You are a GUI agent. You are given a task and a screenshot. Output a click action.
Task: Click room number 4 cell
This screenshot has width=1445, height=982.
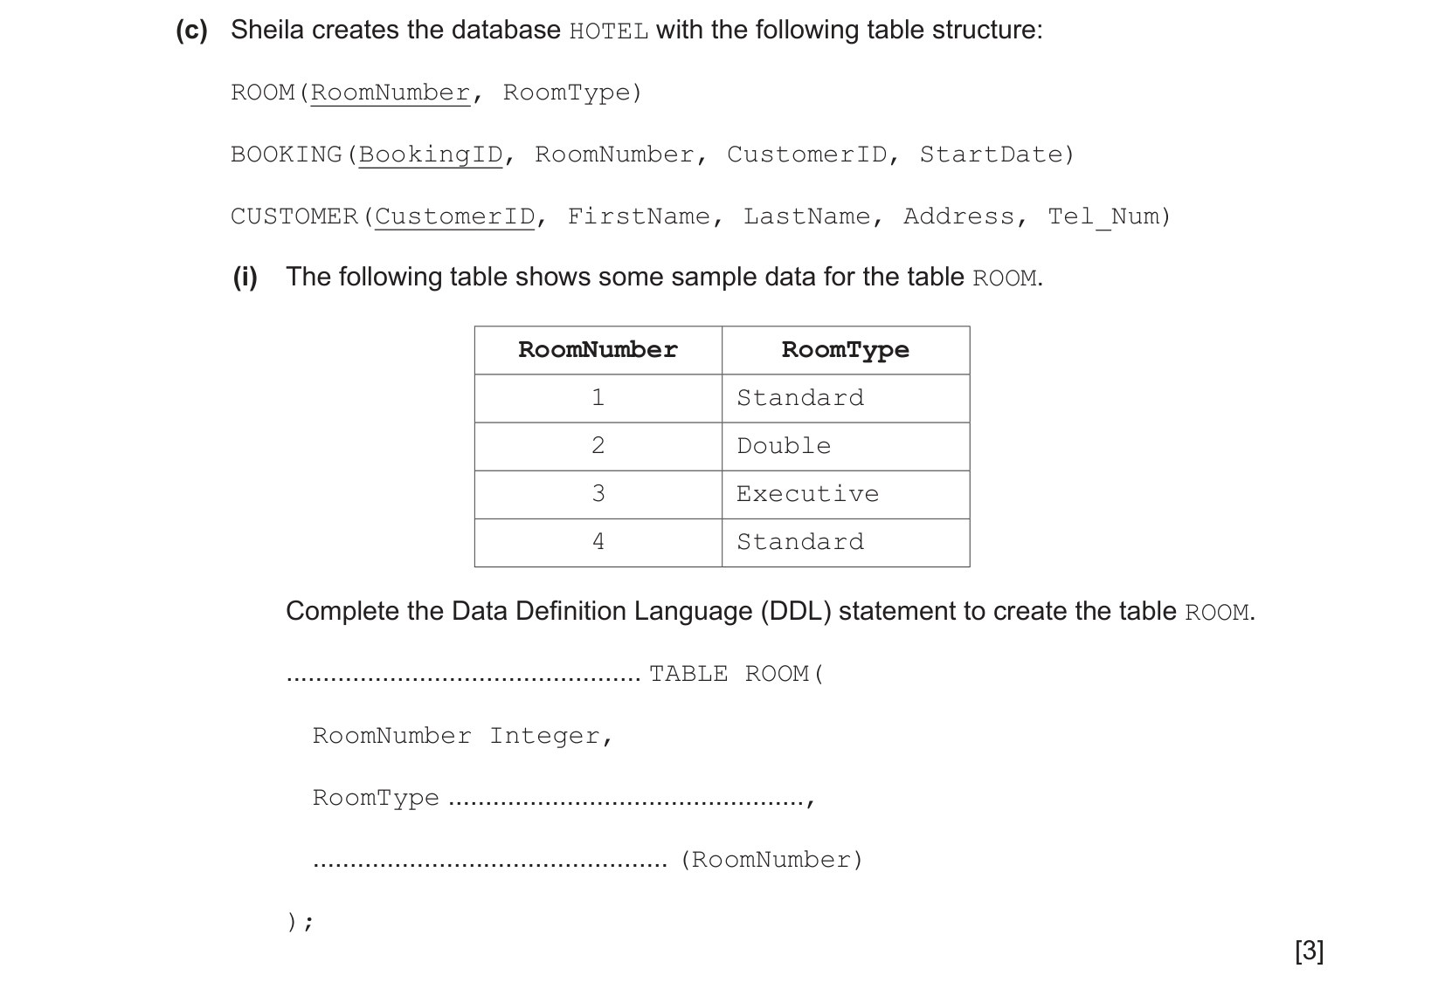point(598,543)
